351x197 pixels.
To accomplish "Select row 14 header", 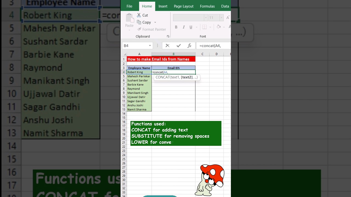I will tap(124, 114).
